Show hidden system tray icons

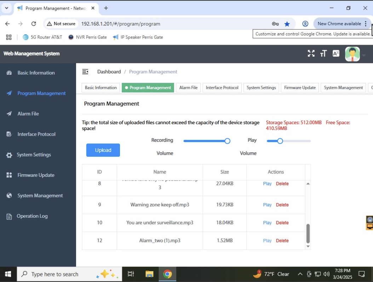[x=300, y=274]
